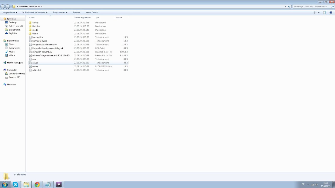Viewport: 335px width, 188px height.
Task: Click the minecraftforge-universal jar file icon
Action: pos(30,55)
